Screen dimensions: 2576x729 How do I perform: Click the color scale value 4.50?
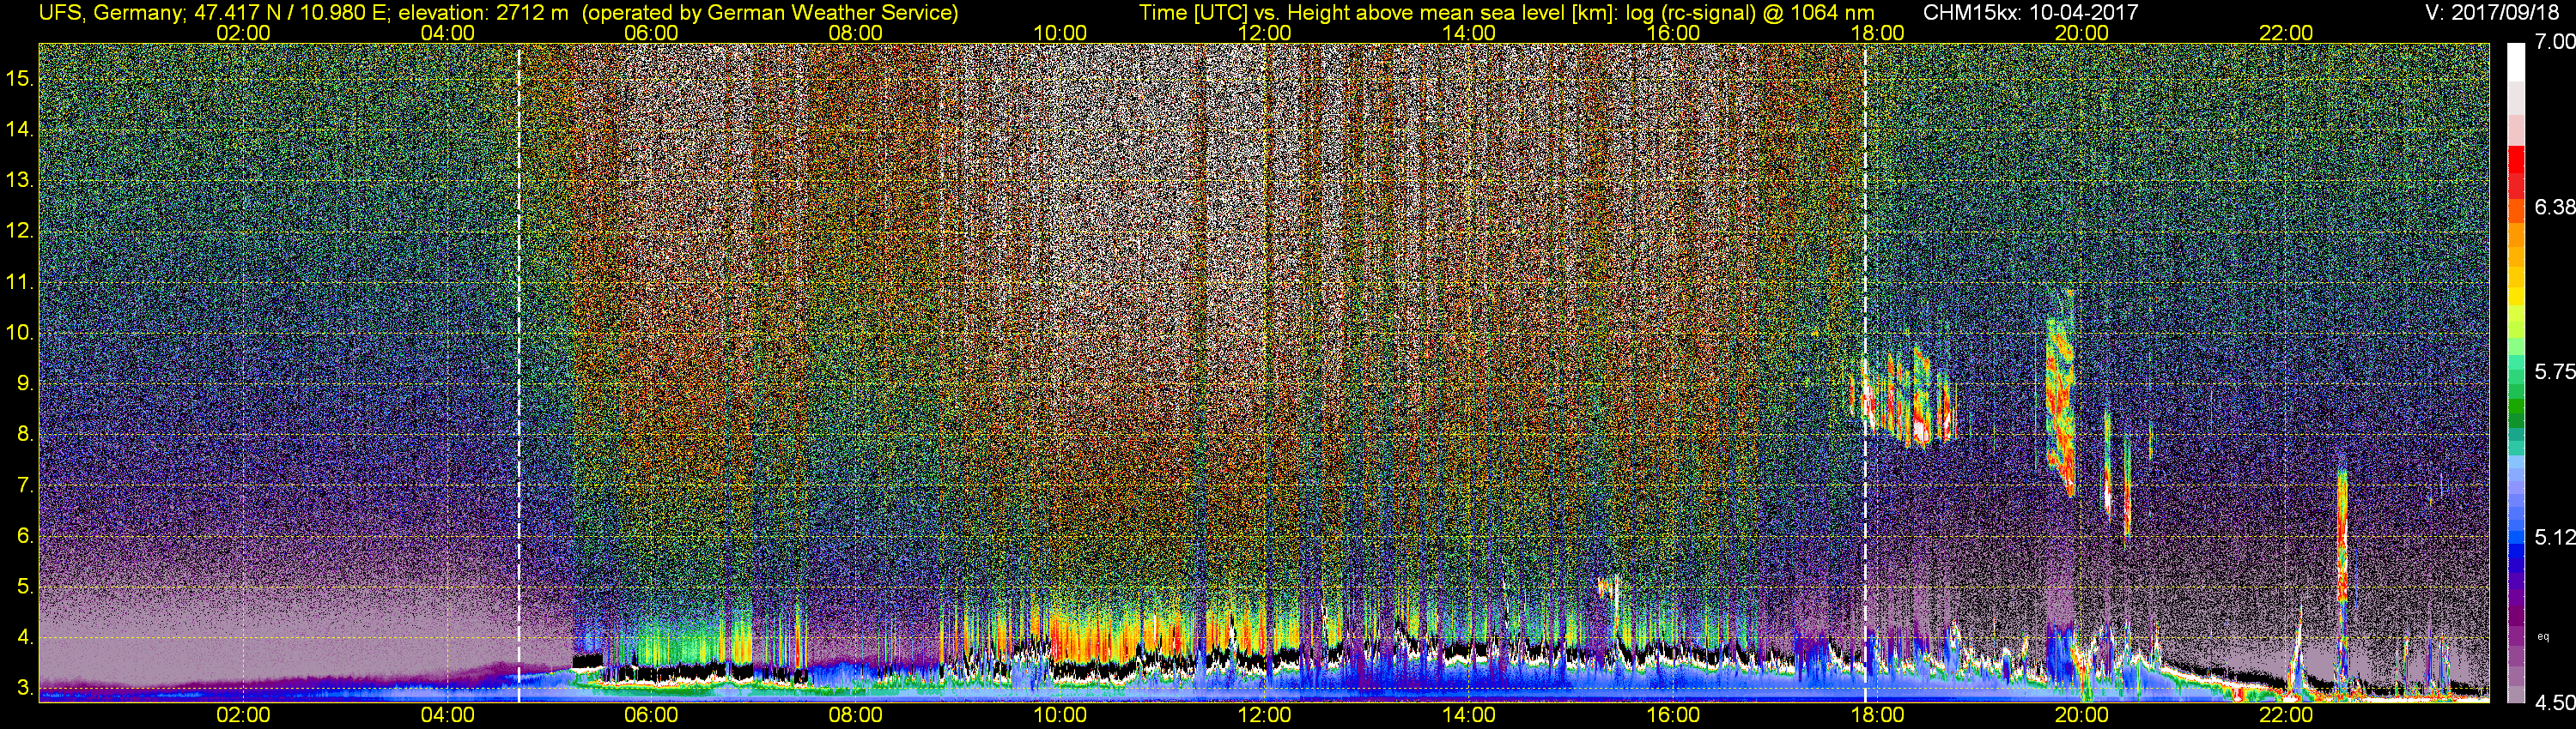2555,703
